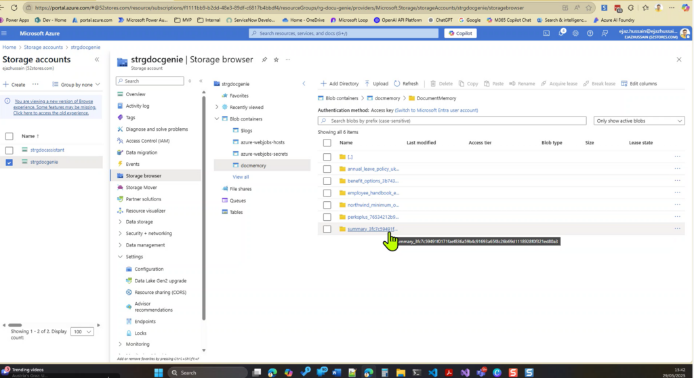Tick the select-all checkbox in blob list header
Image resolution: width=694 pixels, height=378 pixels.
coord(327,142)
